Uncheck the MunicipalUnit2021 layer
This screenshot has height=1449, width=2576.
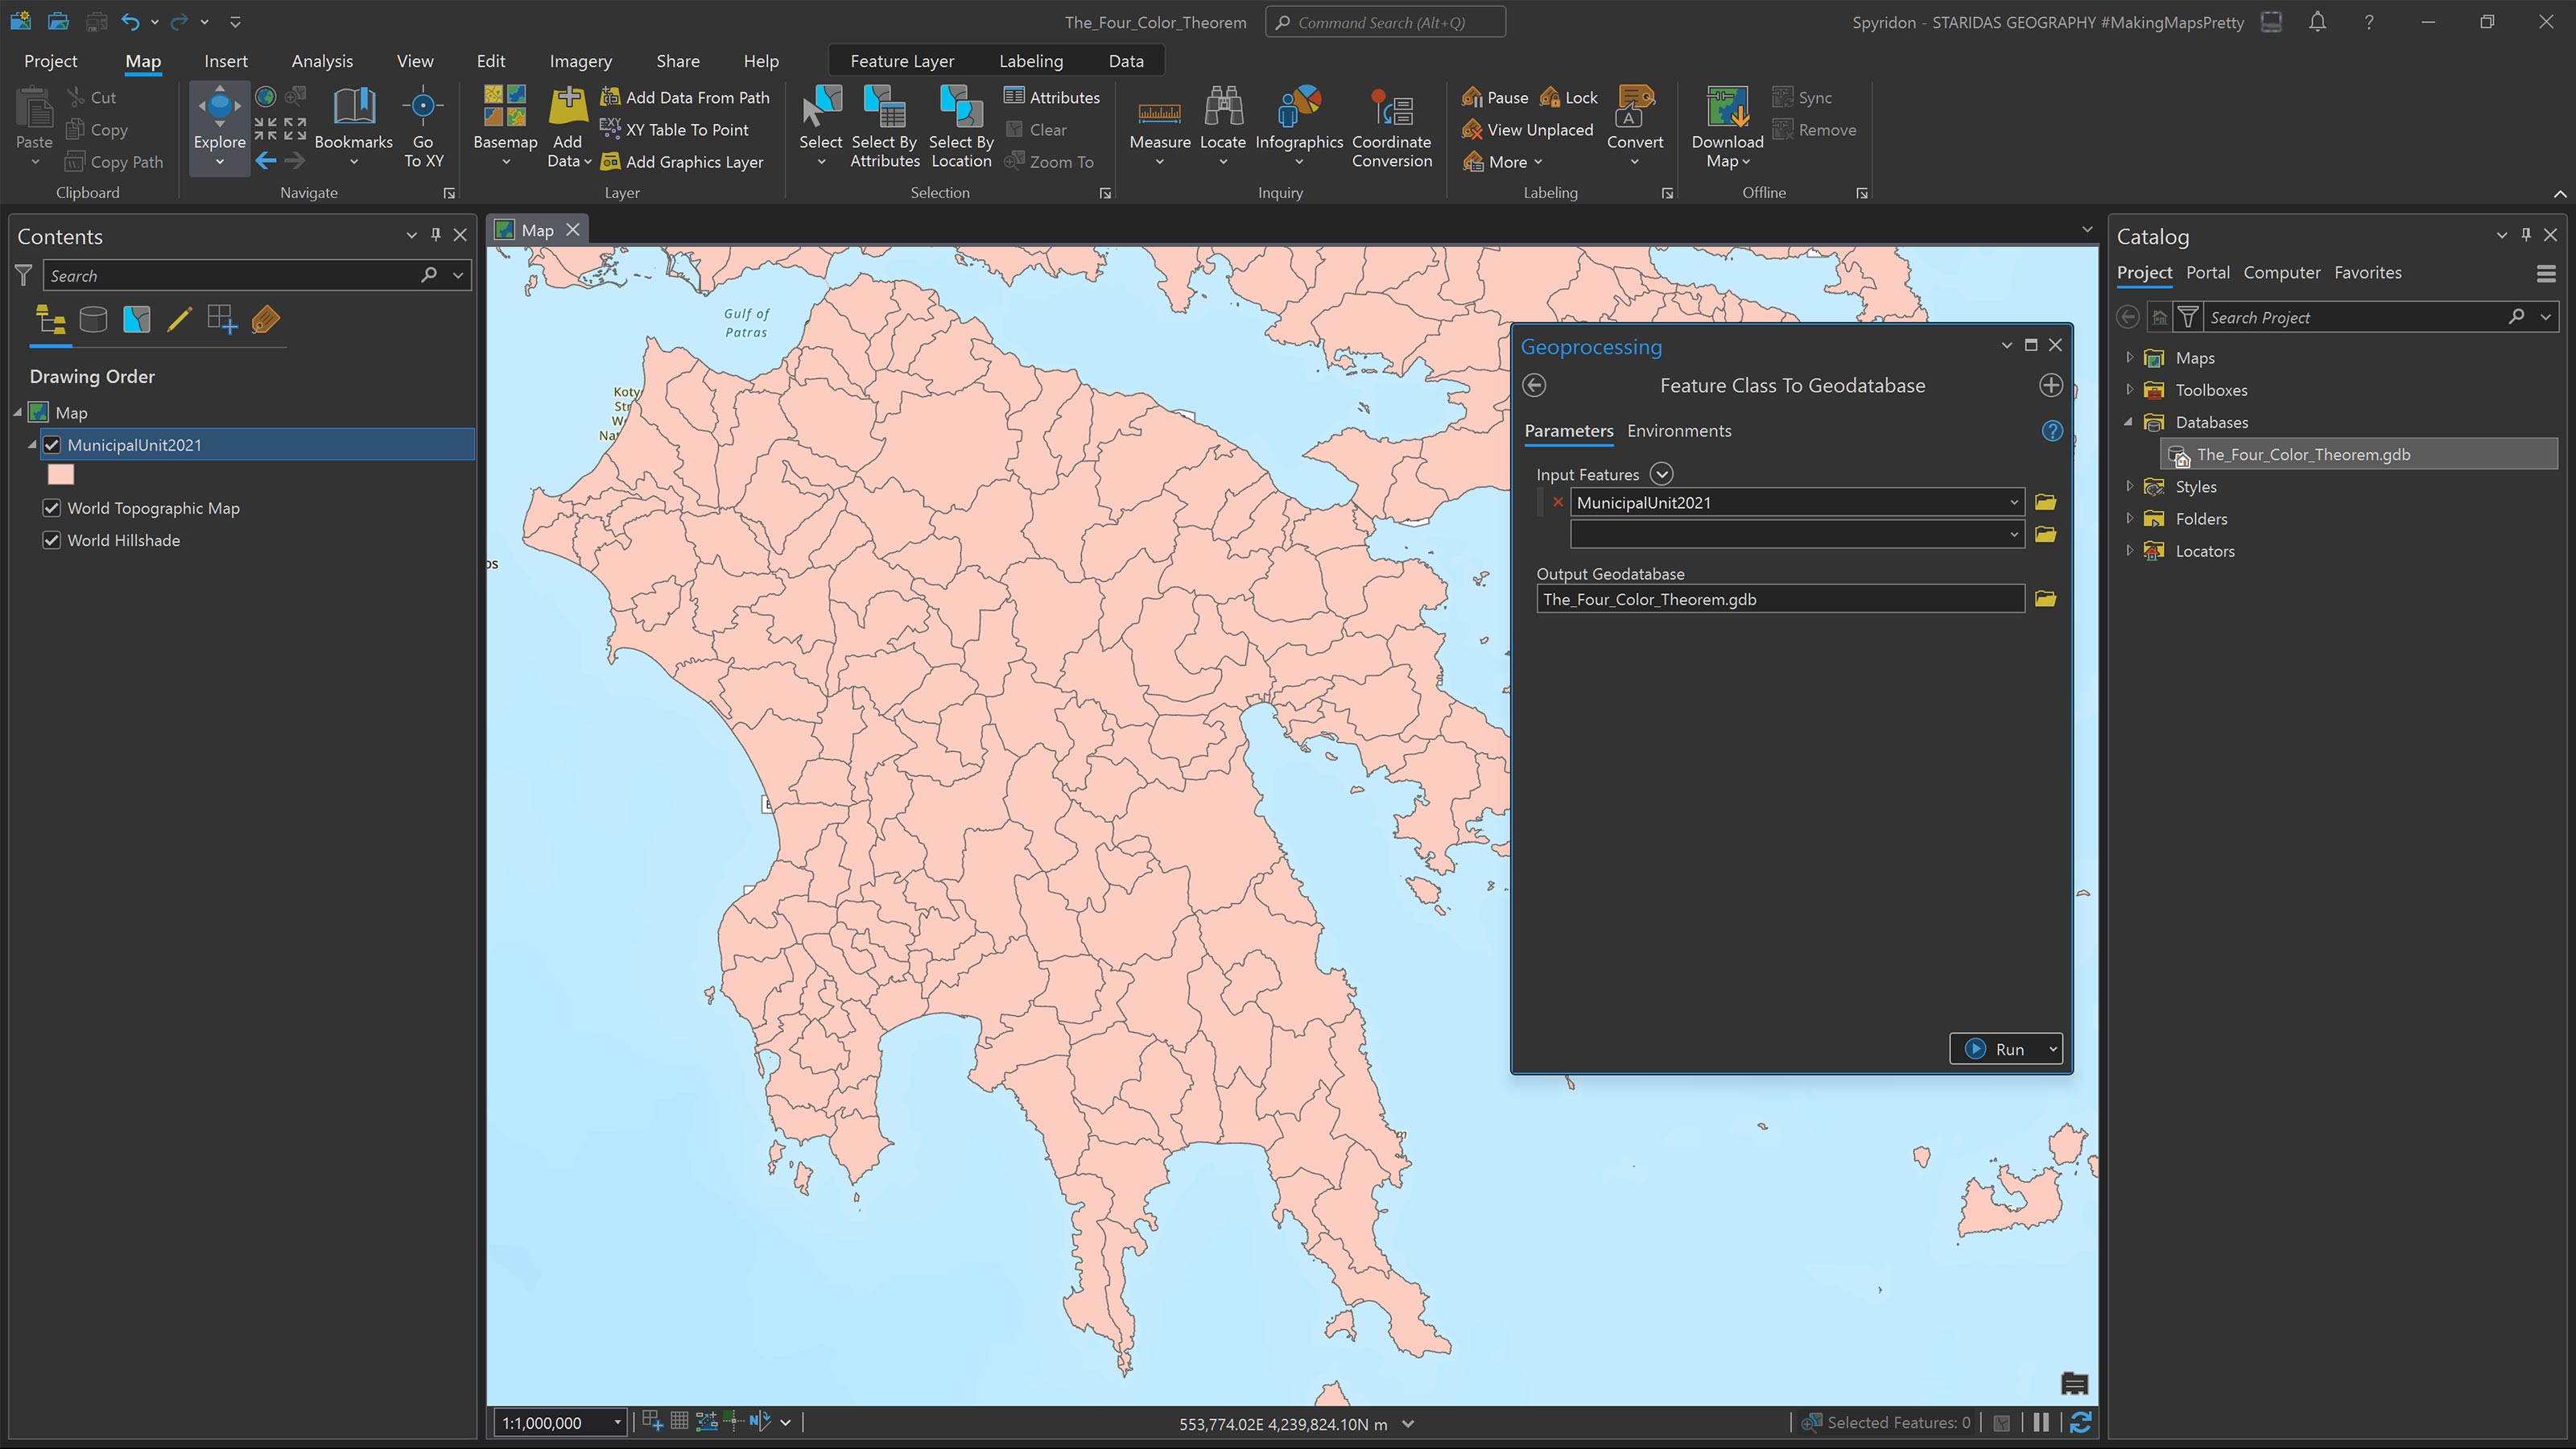click(x=52, y=445)
